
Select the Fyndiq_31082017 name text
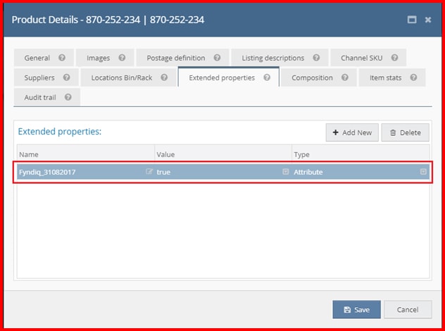pos(47,172)
